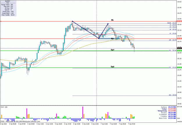The height and width of the screenshot is (125, 182).
Task: Select the Tp2 take-profit label
Action: pyautogui.click(x=112, y=67)
